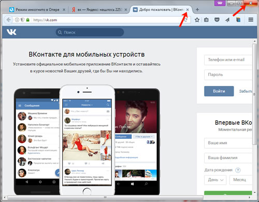
Task: Click the Дата рождения label
Action: coord(219,170)
